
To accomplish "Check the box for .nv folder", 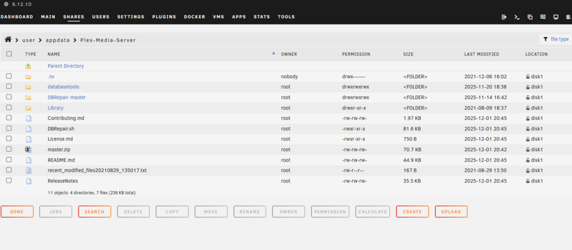I will click(9, 76).
